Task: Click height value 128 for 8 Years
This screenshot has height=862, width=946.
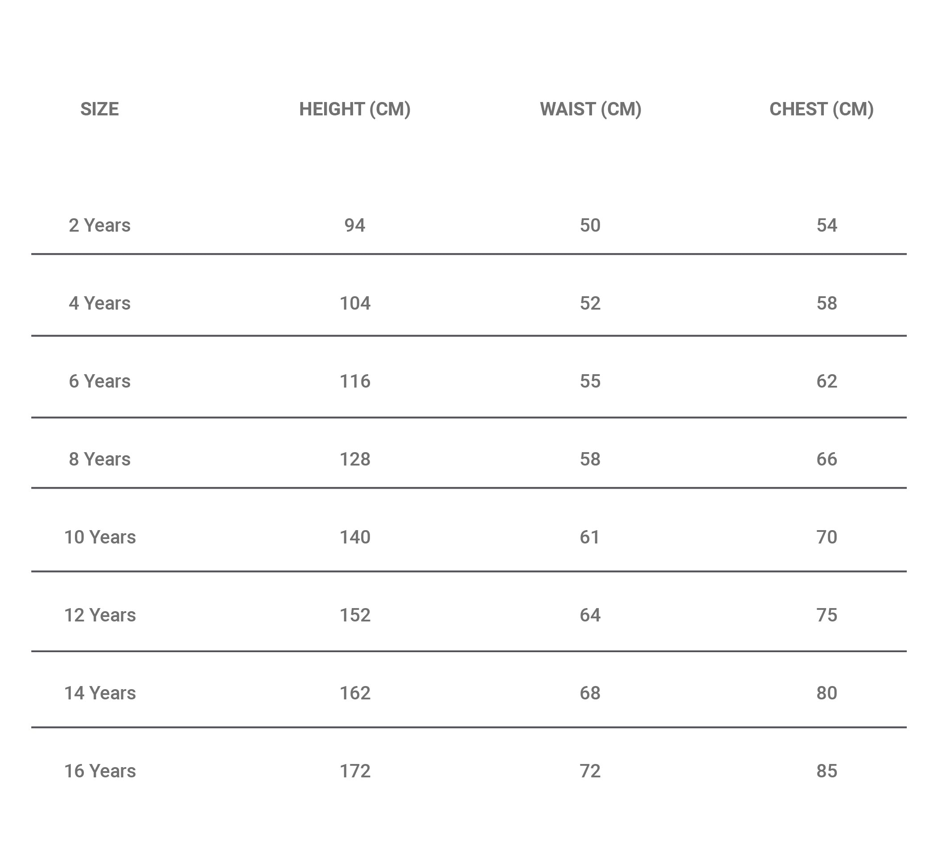Action: pos(355,459)
